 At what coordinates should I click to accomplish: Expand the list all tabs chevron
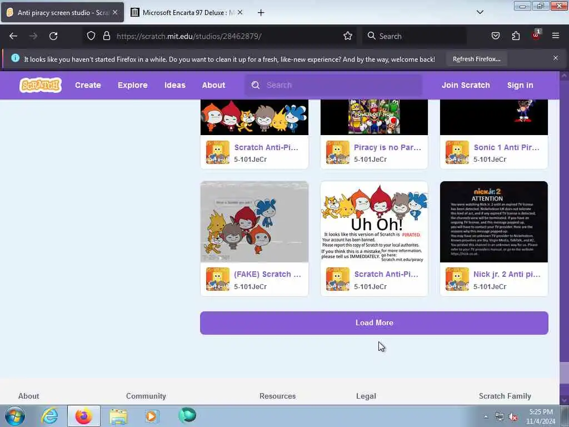coord(480,12)
